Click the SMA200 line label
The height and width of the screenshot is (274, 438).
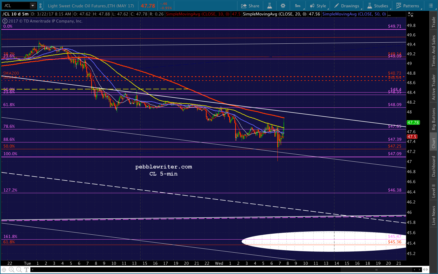[11, 73]
